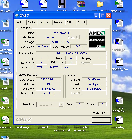Select the palkat.xls Excel icon
The image size is (132, 139).
click(x=5, y=101)
